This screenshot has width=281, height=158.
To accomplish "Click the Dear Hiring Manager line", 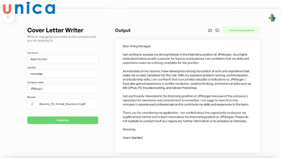I will [x=137, y=46].
